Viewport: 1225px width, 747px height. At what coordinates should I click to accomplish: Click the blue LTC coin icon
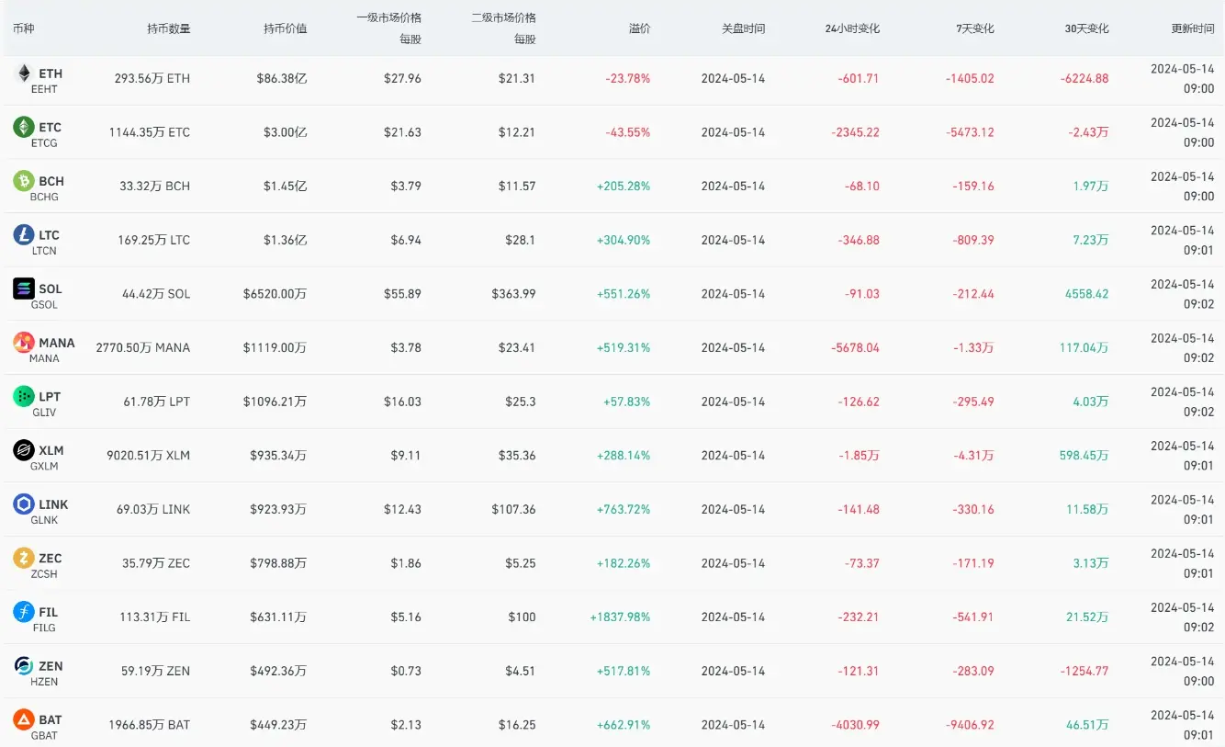[24, 235]
